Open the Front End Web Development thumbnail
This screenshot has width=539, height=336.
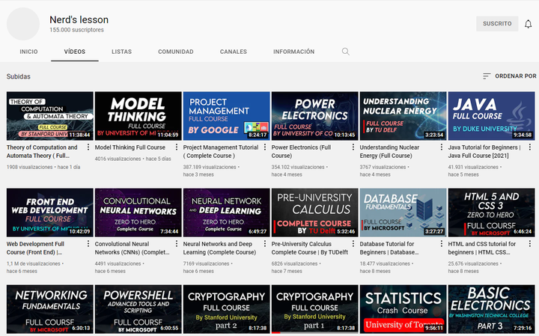[x=50, y=213]
